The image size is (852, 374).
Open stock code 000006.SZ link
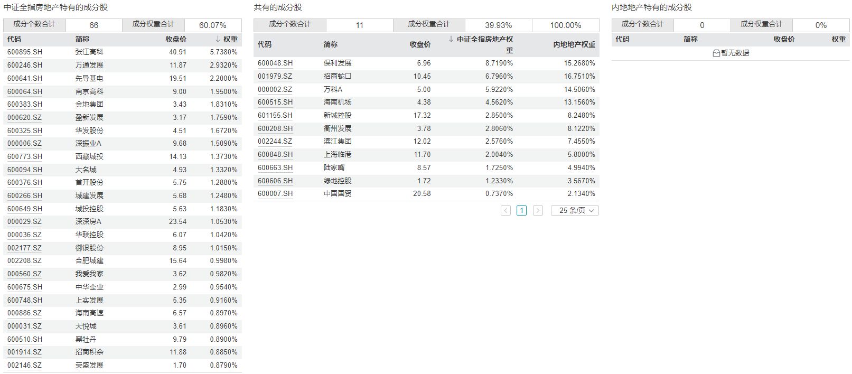click(24, 143)
